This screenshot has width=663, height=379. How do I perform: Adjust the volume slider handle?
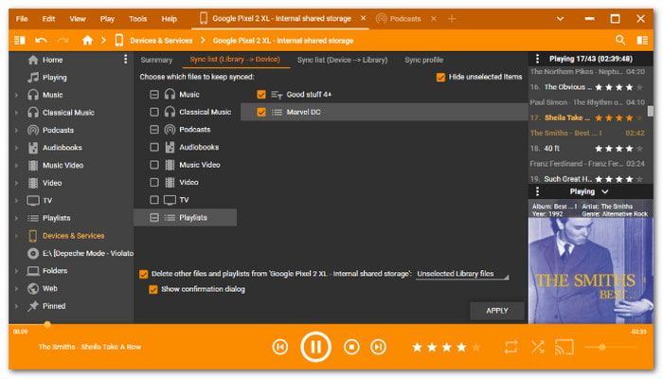[x=601, y=348]
